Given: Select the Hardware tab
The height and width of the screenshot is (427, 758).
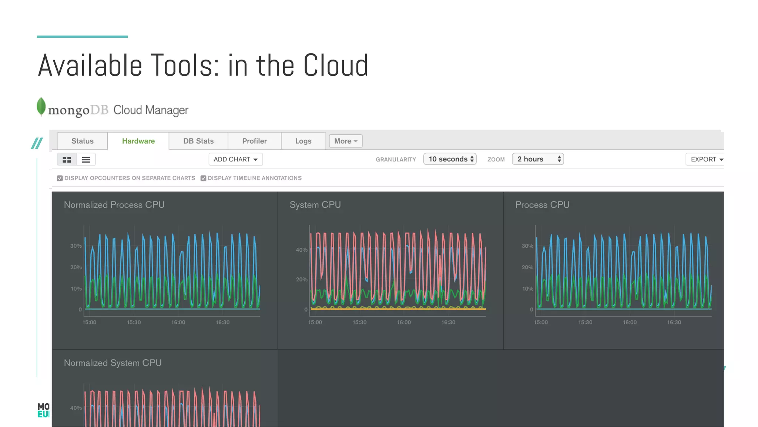Looking at the screenshot, I should (x=138, y=141).
